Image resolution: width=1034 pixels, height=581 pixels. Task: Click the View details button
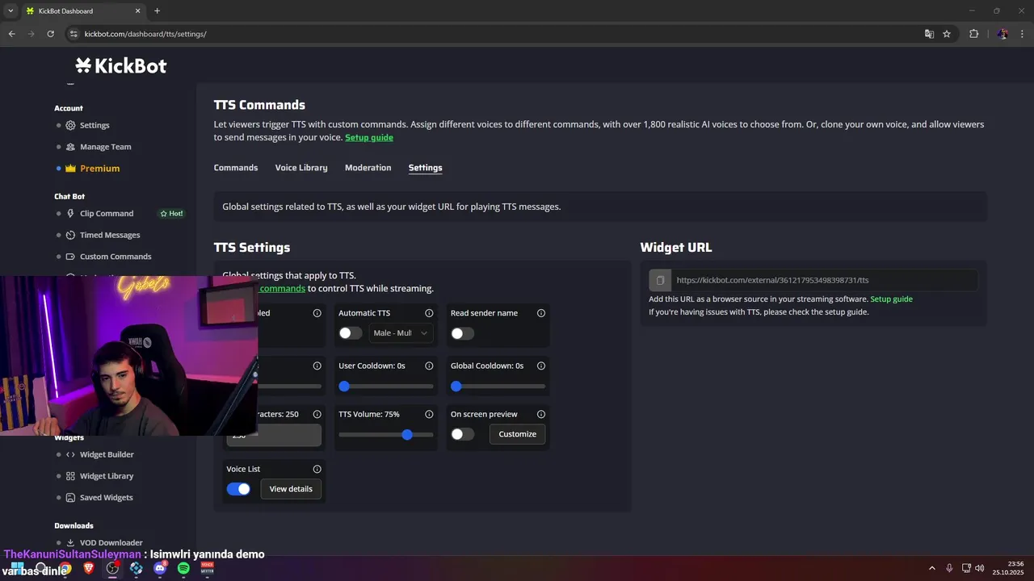[291, 489]
